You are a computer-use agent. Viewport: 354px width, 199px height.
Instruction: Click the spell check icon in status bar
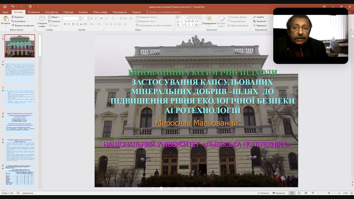pyautogui.click(x=18, y=193)
